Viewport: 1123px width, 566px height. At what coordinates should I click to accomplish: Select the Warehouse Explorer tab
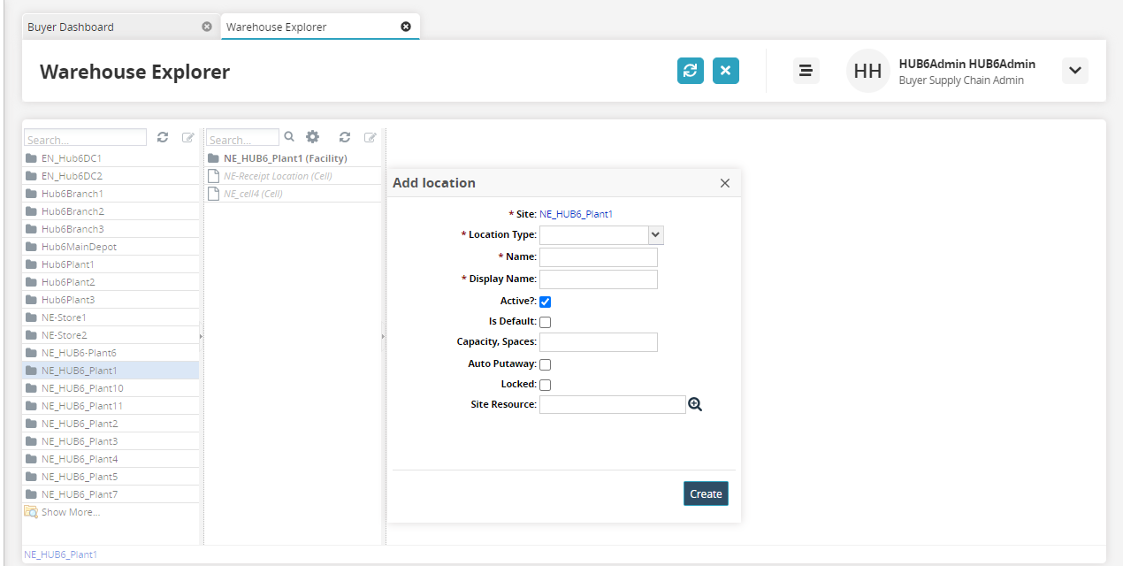277,27
